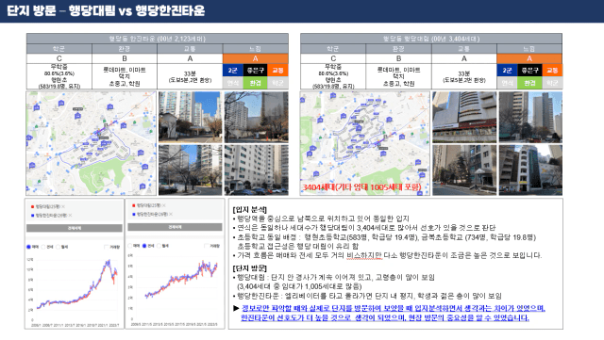Screen dimensions: 604x340
Task: Click the green 환경 tag in 한진타운 table
Action: tap(255, 83)
